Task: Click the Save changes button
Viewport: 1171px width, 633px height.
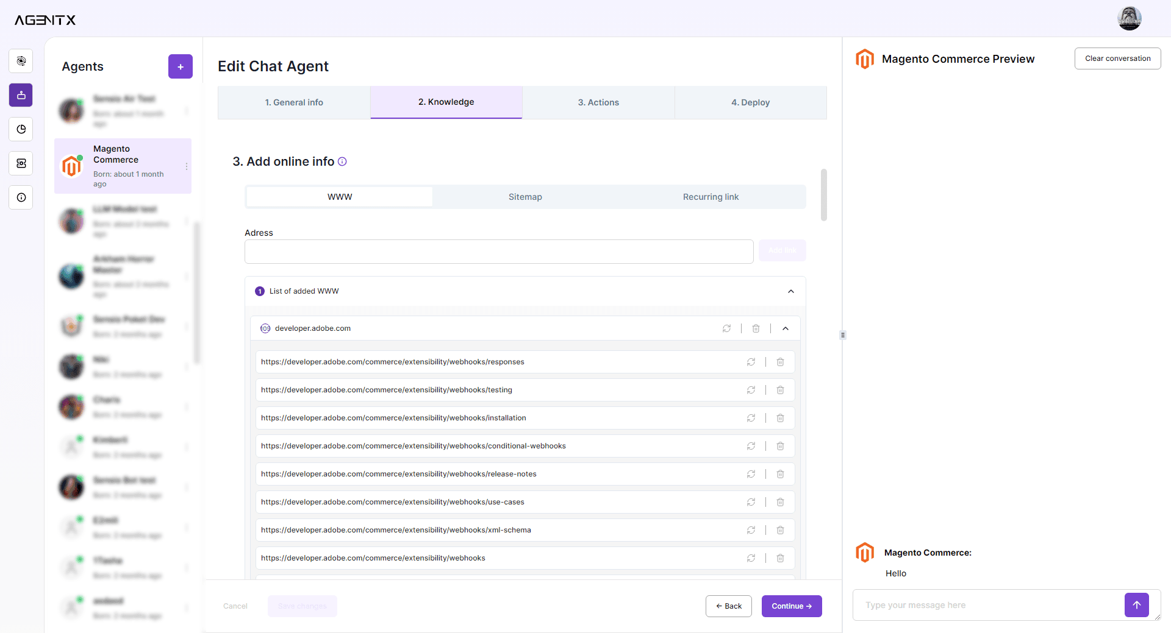Action: click(303, 606)
